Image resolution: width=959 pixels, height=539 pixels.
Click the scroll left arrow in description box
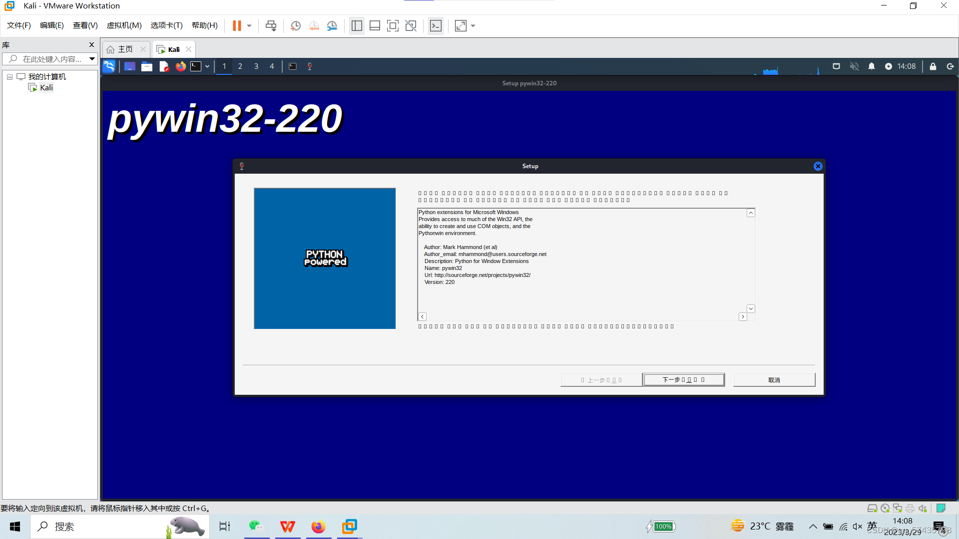coord(422,317)
